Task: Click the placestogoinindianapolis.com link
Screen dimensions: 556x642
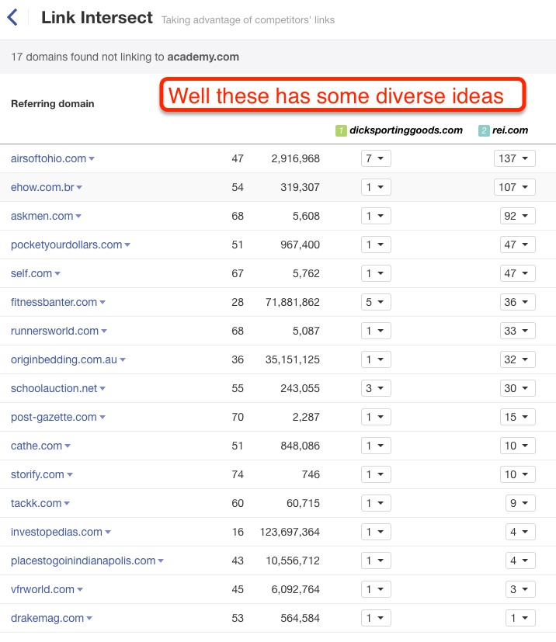Action: coord(83,560)
